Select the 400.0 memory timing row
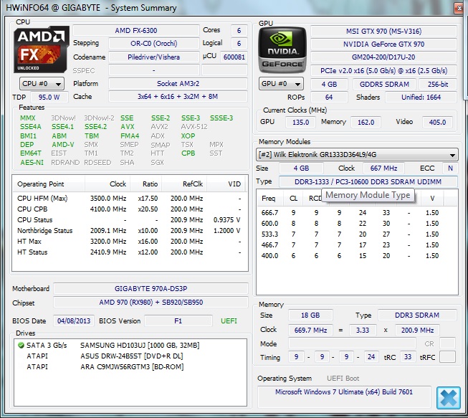The image size is (468, 418). pyautogui.click(x=357, y=256)
